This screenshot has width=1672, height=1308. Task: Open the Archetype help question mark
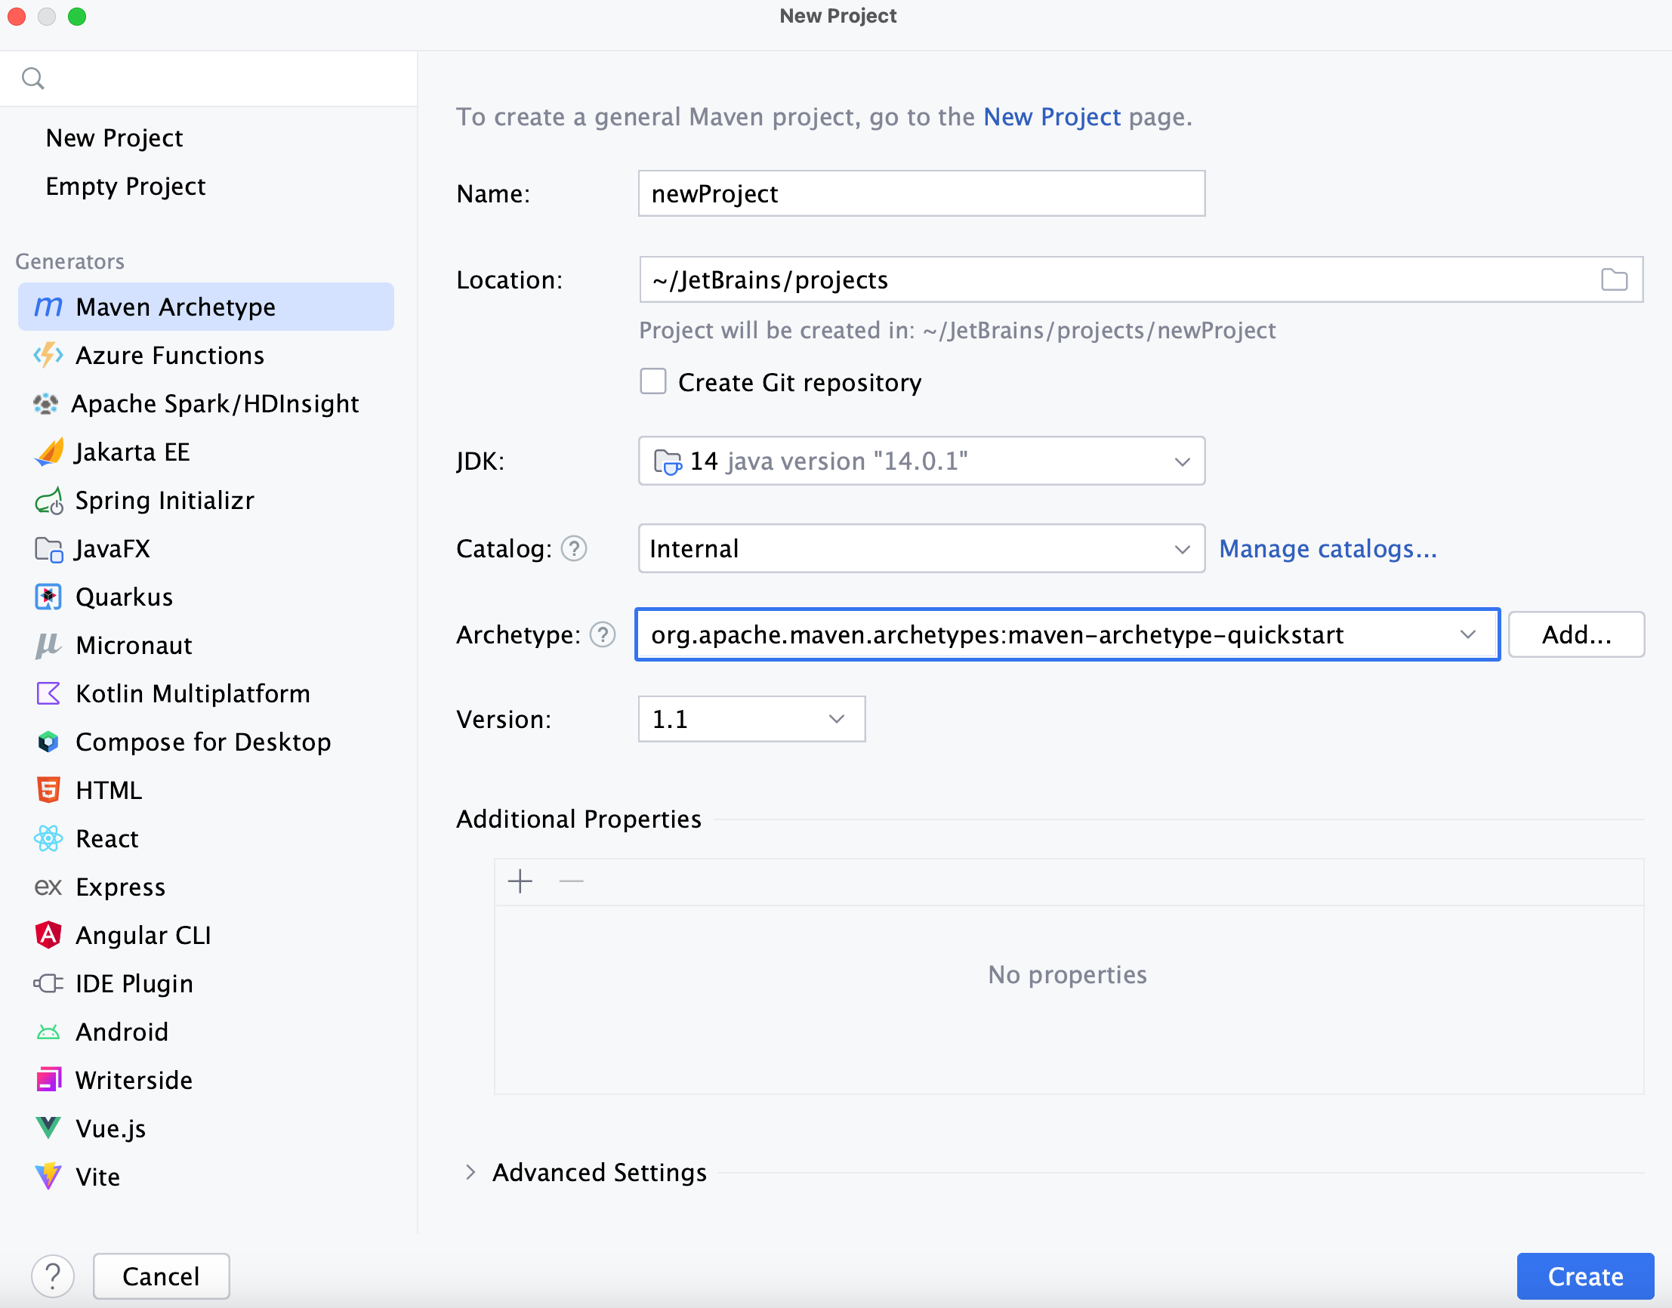tap(603, 635)
